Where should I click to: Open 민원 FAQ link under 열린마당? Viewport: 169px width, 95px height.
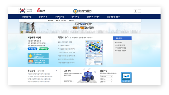click(107, 79)
